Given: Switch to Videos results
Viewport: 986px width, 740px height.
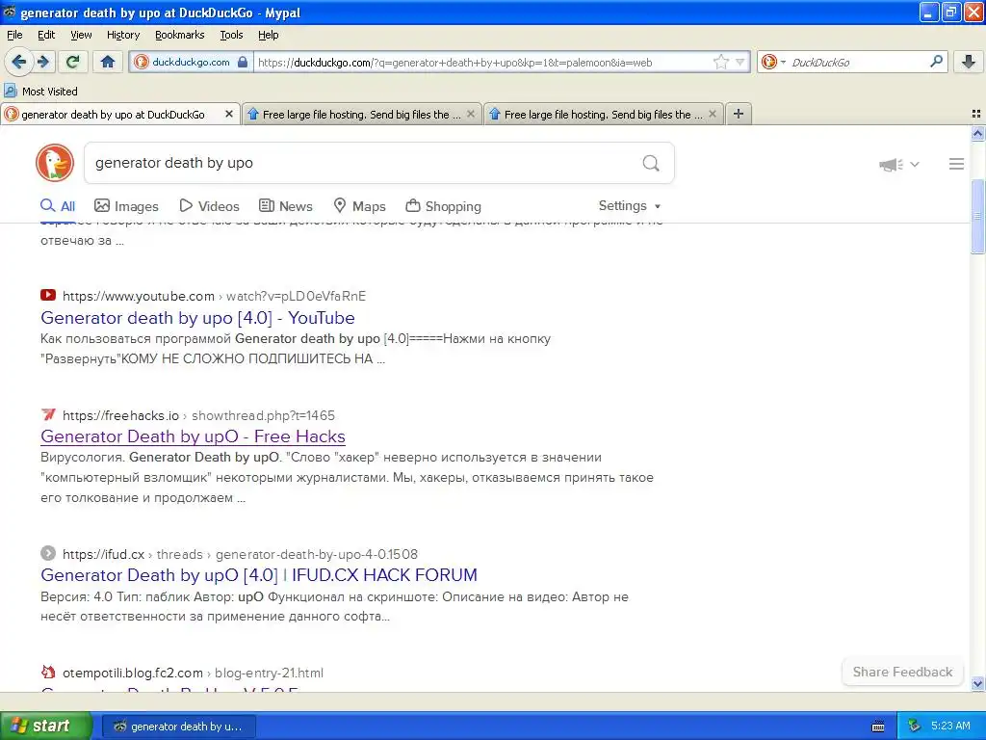Looking at the screenshot, I should point(209,206).
